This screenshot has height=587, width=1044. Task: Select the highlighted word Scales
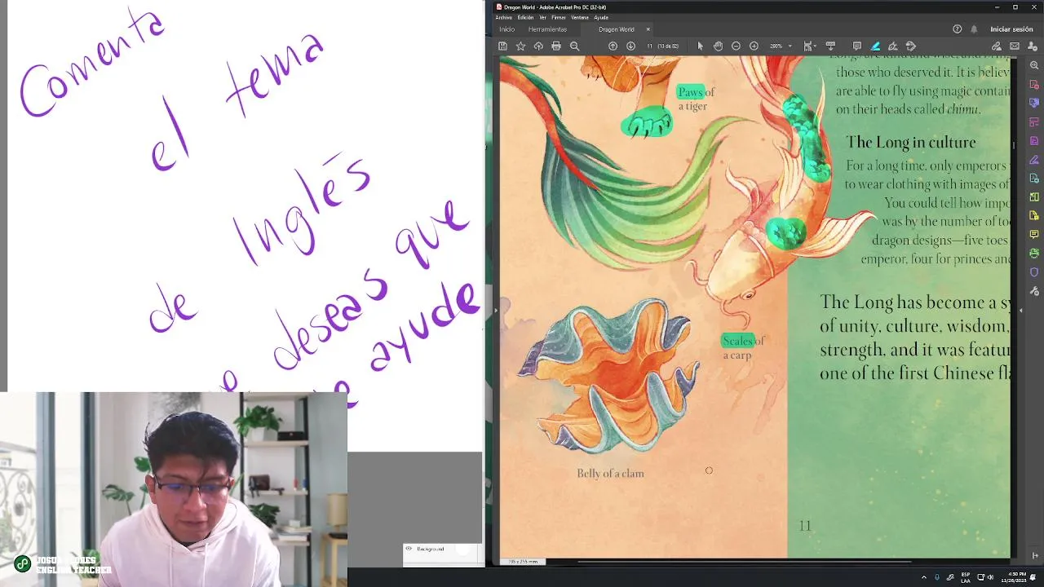737,341
